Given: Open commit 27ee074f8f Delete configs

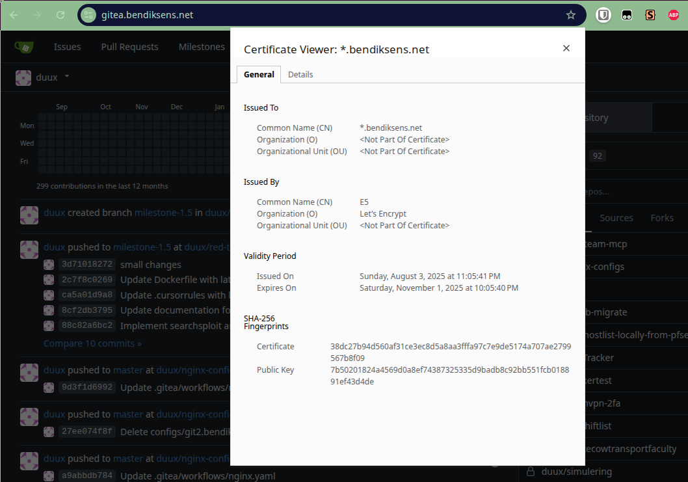Looking at the screenshot, I should point(87,431).
